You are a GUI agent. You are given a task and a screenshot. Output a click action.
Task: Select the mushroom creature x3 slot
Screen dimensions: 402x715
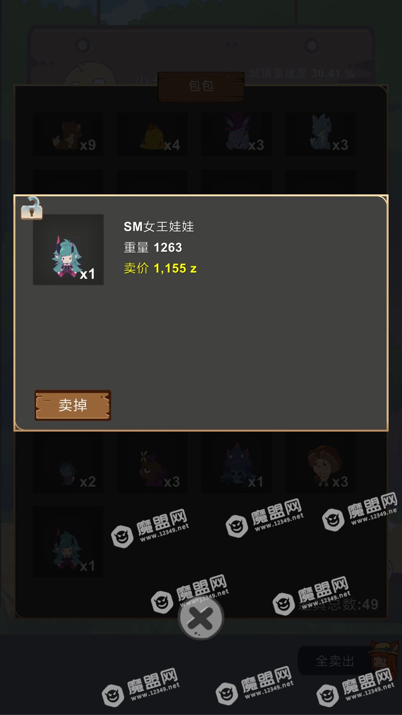coord(320,463)
